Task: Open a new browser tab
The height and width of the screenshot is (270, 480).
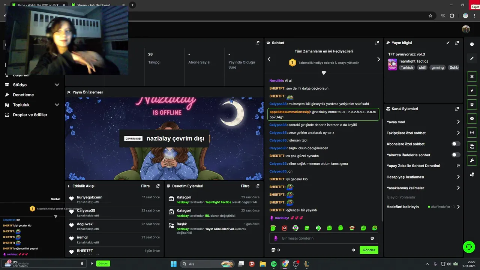Action: [132, 5]
